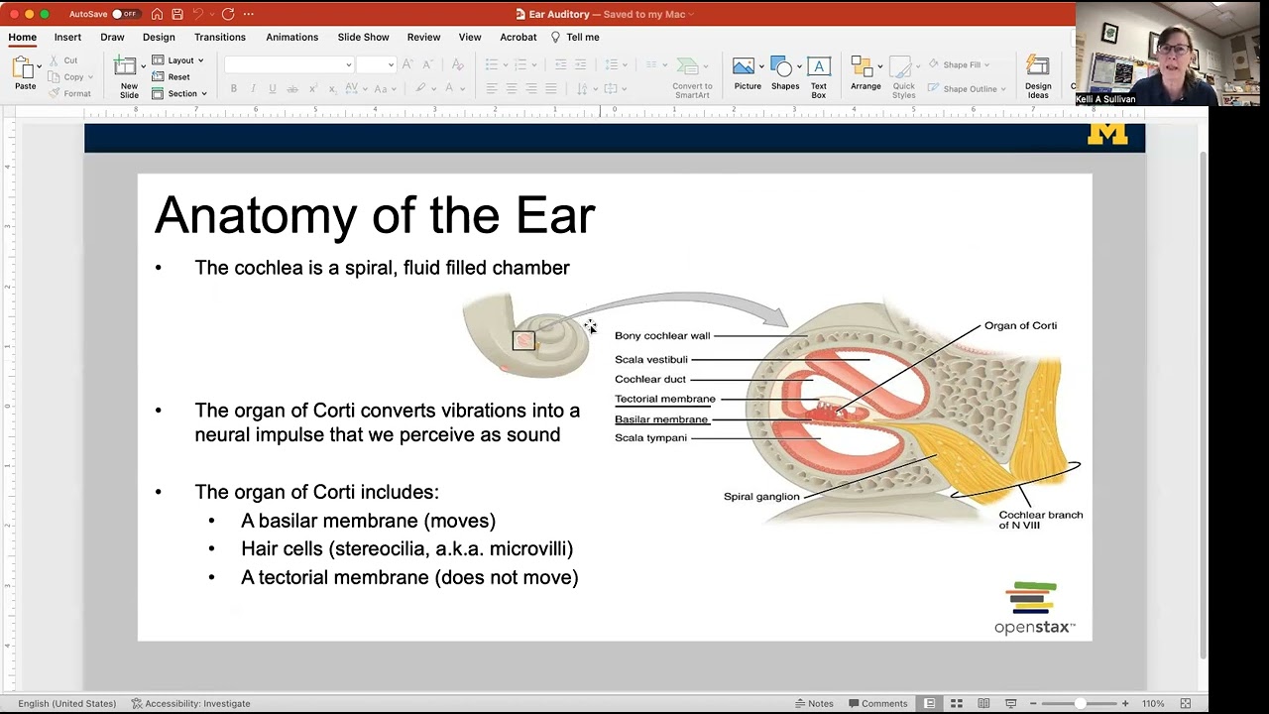The image size is (1269, 714).
Task: Toggle Italic formatting
Action: (254, 88)
